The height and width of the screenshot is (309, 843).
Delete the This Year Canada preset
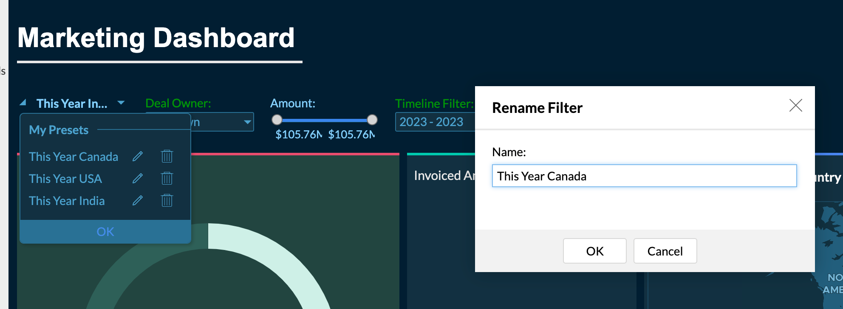coord(167,156)
